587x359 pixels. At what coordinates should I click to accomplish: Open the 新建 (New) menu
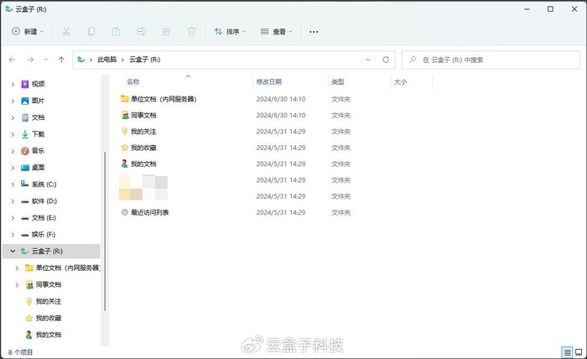tap(28, 31)
